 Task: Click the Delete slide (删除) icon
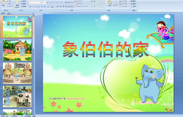pos(24,7)
